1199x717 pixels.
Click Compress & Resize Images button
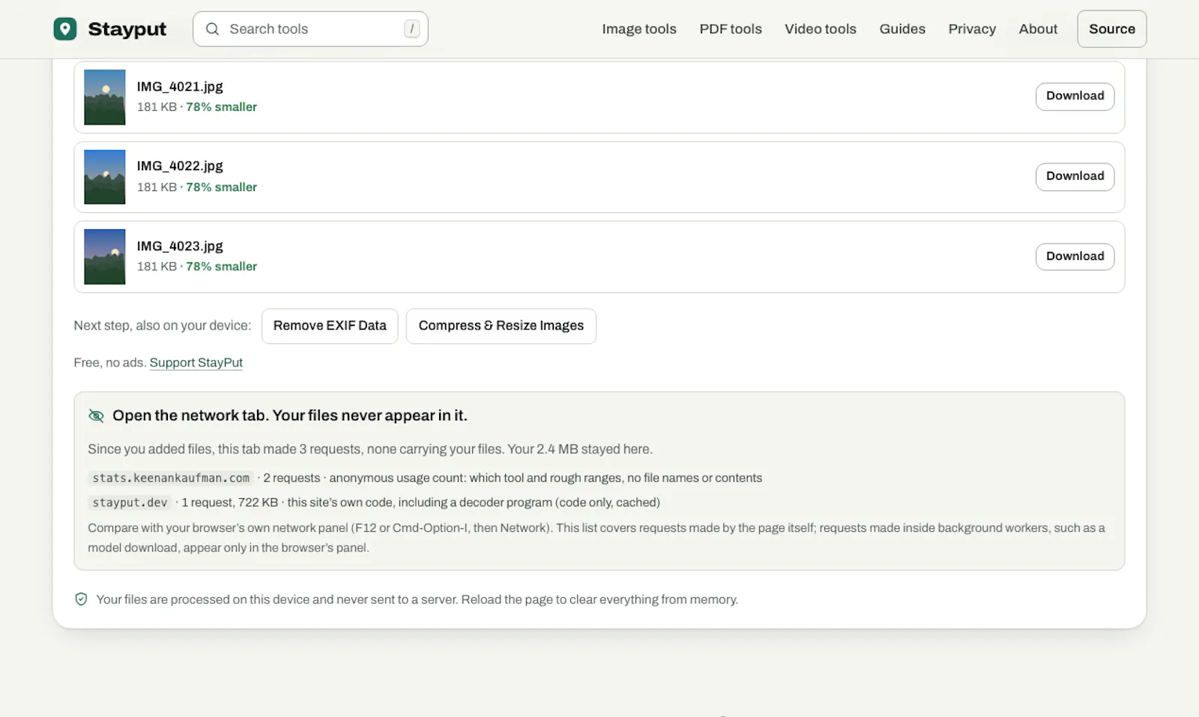[x=501, y=326]
